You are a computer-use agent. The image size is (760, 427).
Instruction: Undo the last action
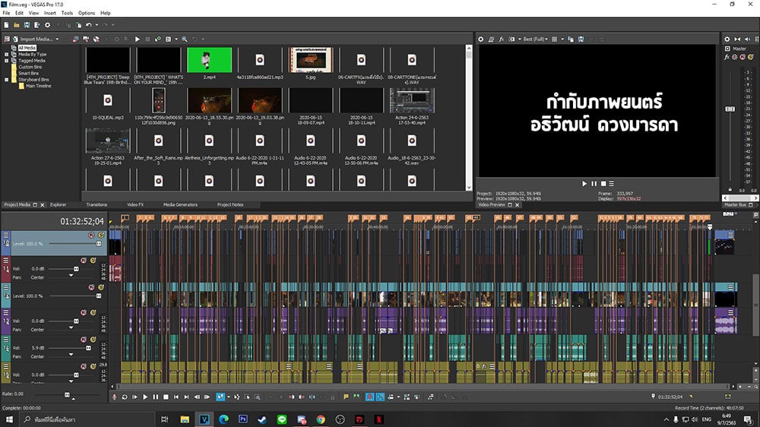[89, 25]
